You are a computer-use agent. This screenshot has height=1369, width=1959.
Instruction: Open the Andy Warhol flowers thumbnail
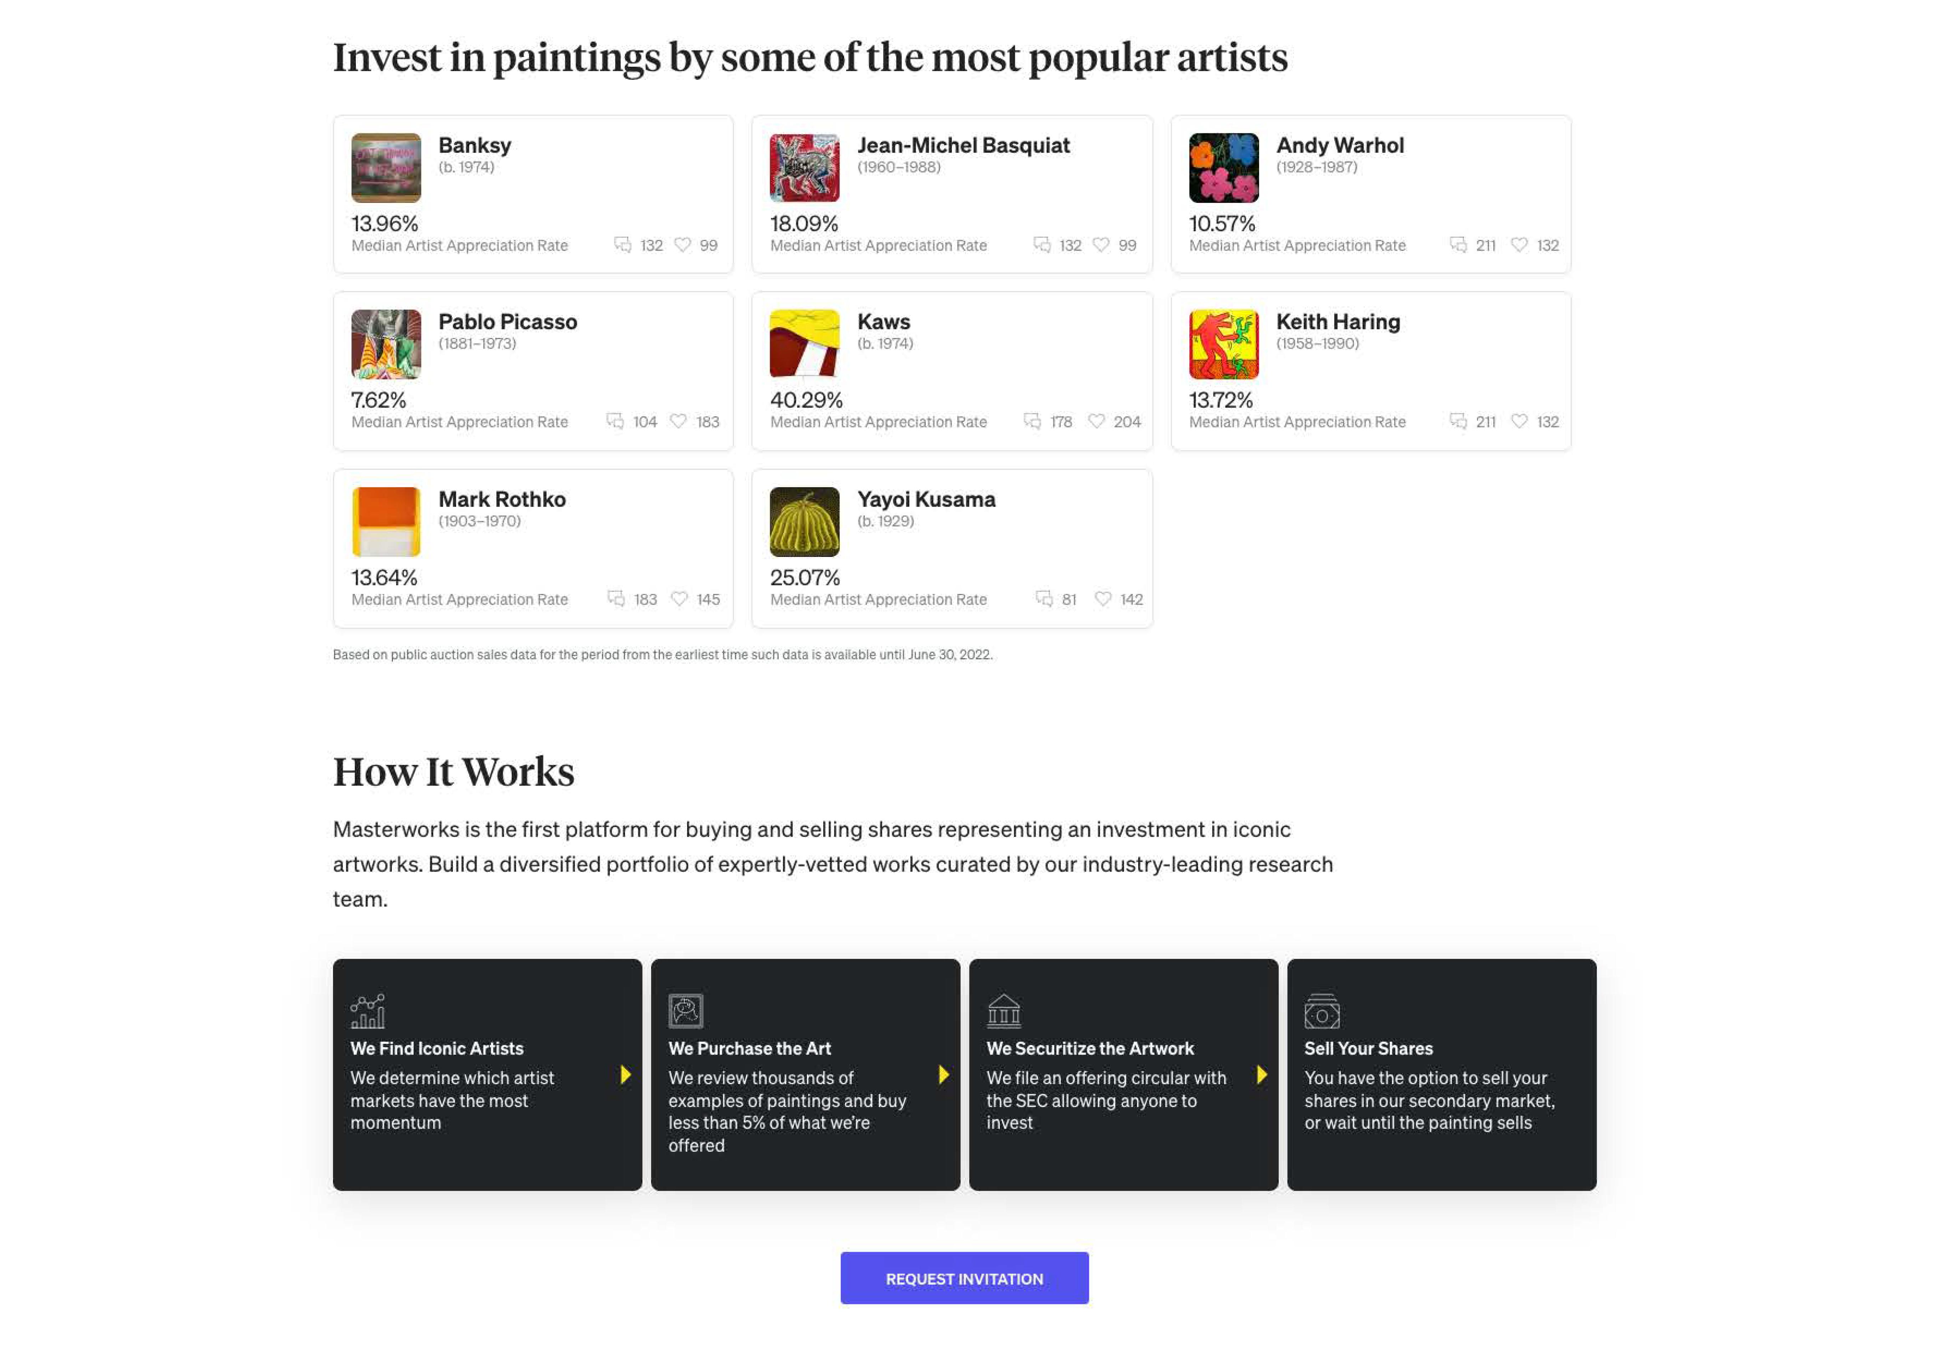pos(1223,167)
